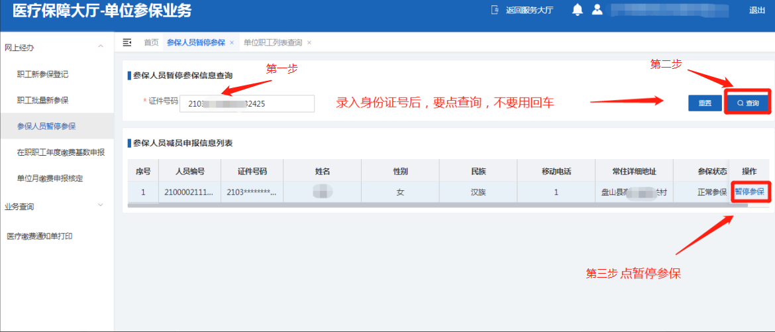Switch to the 单位职工列表查询 tab
Viewport: 775px width, 332px height.
click(273, 42)
